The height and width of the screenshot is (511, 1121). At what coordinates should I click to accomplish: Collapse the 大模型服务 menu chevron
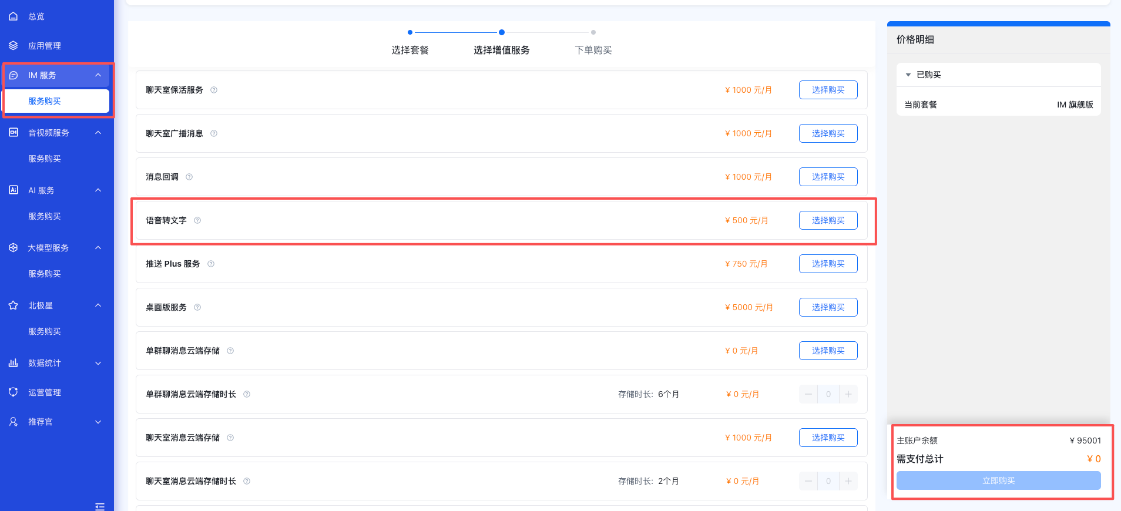(x=98, y=248)
